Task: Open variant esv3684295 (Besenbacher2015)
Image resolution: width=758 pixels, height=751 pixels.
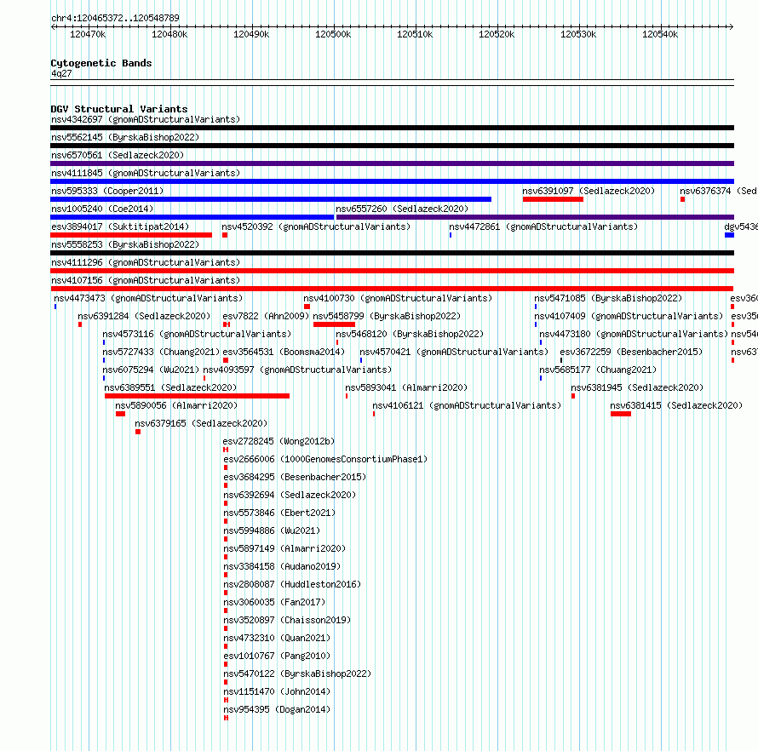Action: click(295, 477)
